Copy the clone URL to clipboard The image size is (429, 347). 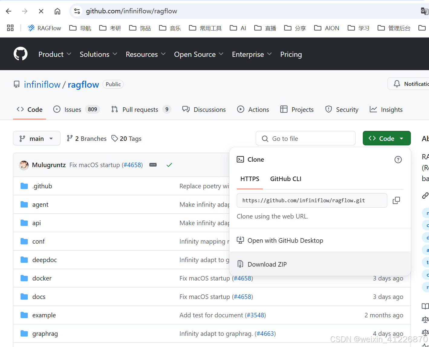pos(396,200)
